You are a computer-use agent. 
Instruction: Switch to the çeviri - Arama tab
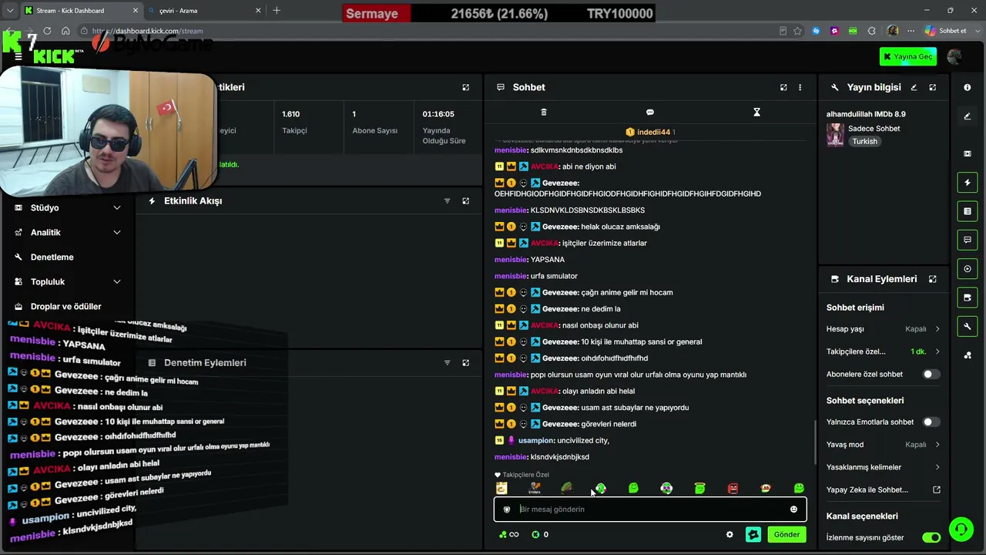[x=203, y=11]
